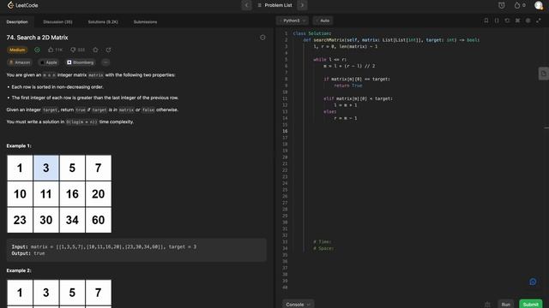The width and height of the screenshot is (549, 308).
Task: Favorite the problem with star icon
Action: pyautogui.click(x=95, y=50)
